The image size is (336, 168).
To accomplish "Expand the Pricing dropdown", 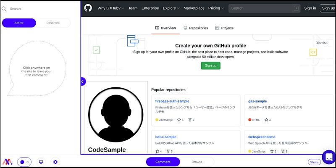I will 216,8.
